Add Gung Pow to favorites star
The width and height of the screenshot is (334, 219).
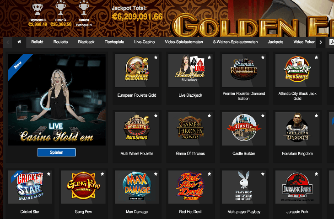click(x=102, y=174)
